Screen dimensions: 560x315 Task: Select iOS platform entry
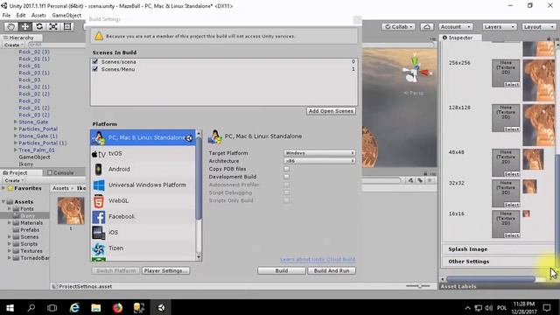(143, 232)
